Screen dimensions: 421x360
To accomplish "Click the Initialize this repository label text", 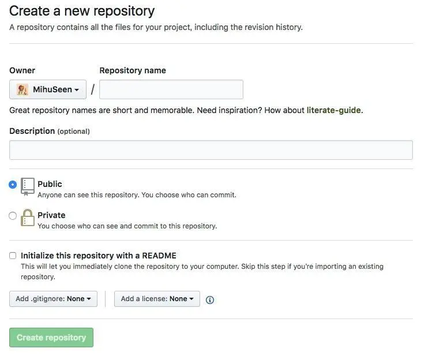I will pos(99,256).
